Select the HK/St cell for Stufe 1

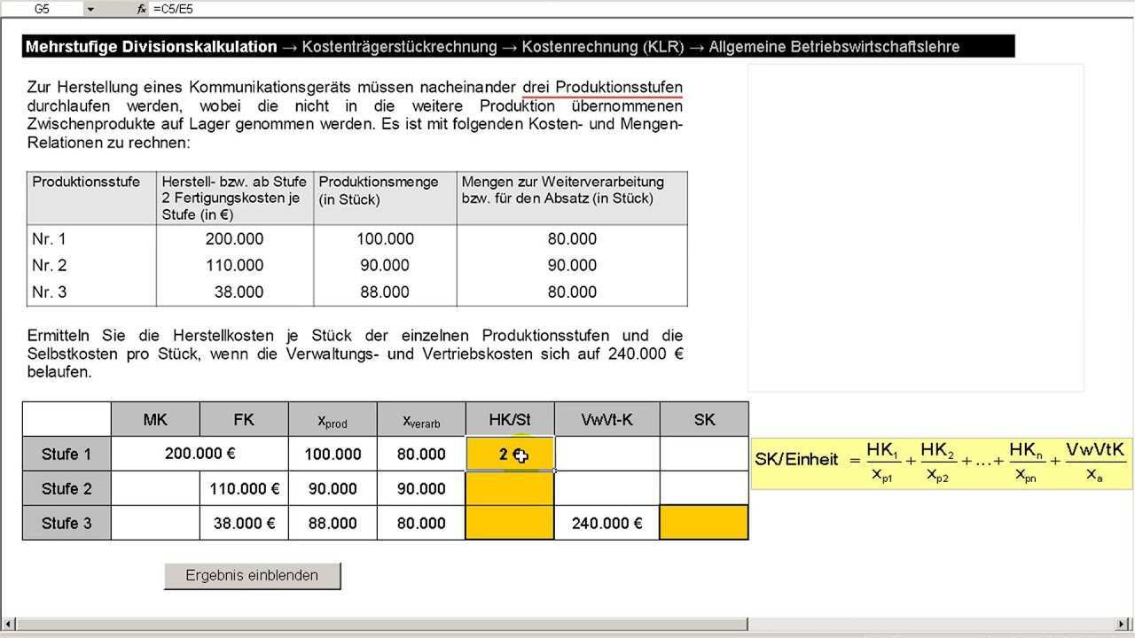click(510, 455)
